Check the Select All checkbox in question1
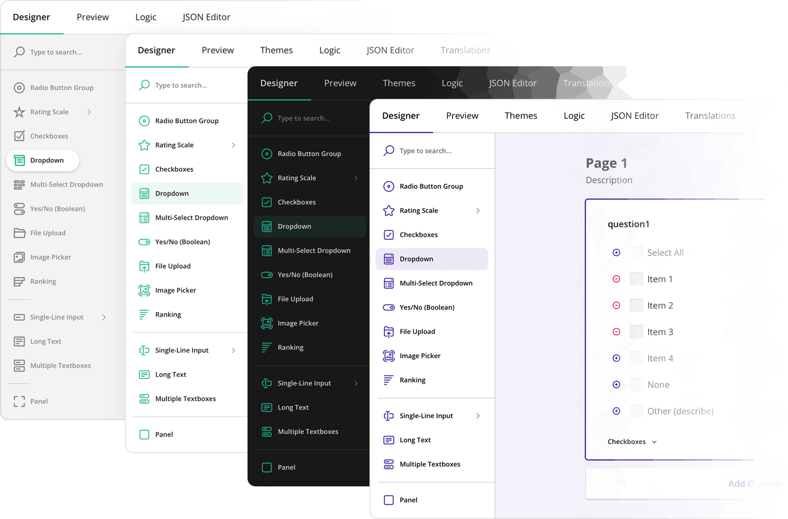Viewport: 788px width, 519px height. [x=636, y=252]
